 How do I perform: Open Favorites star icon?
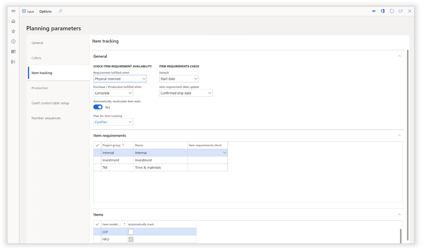13,31
